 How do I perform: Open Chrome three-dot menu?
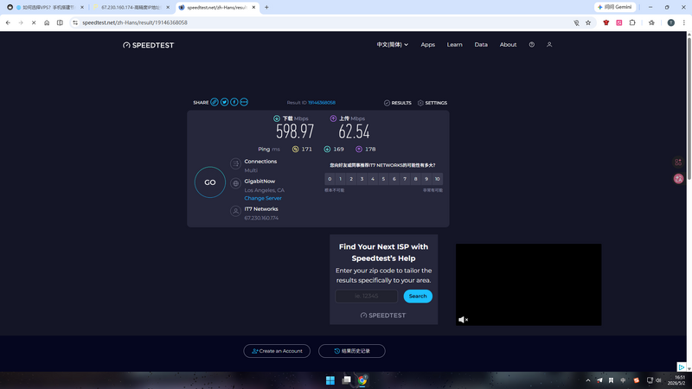684,22
